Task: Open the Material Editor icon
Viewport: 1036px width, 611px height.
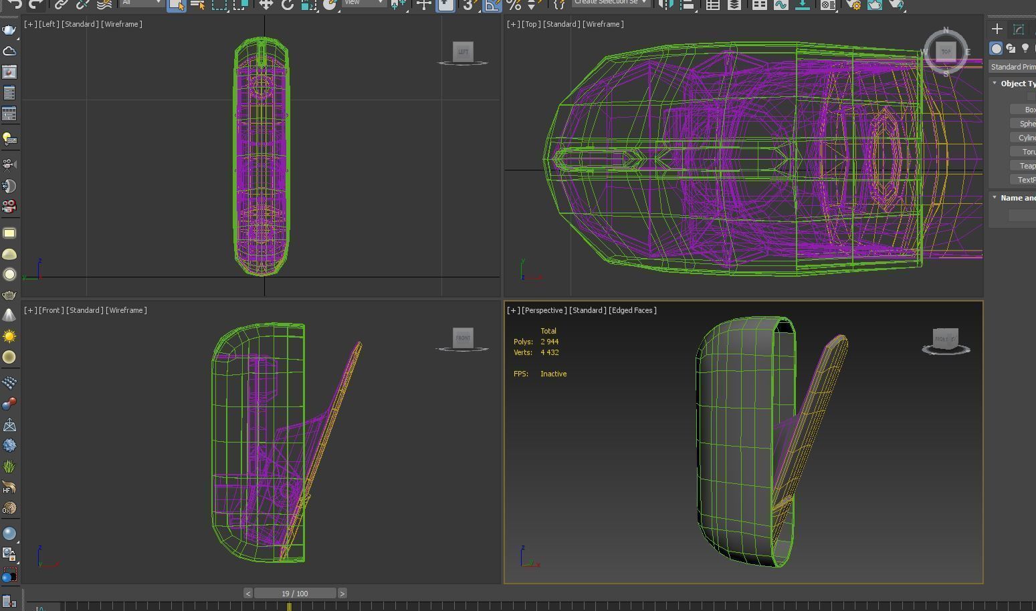Action: [828, 4]
